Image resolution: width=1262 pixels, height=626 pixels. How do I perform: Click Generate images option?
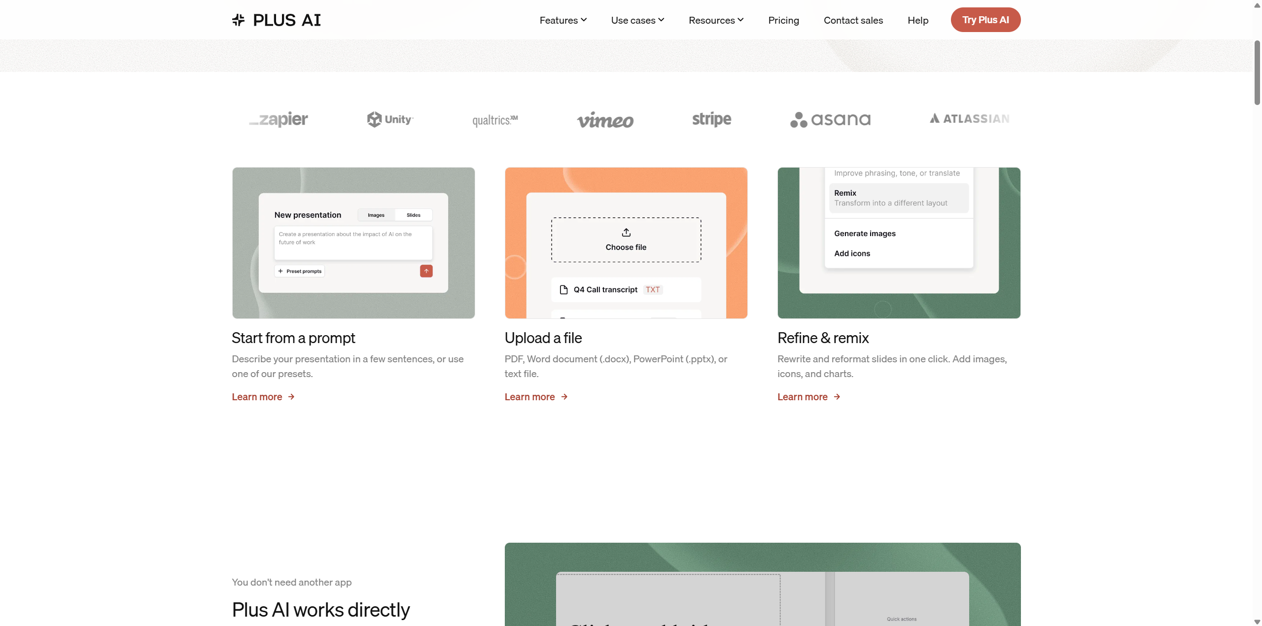[x=865, y=234]
